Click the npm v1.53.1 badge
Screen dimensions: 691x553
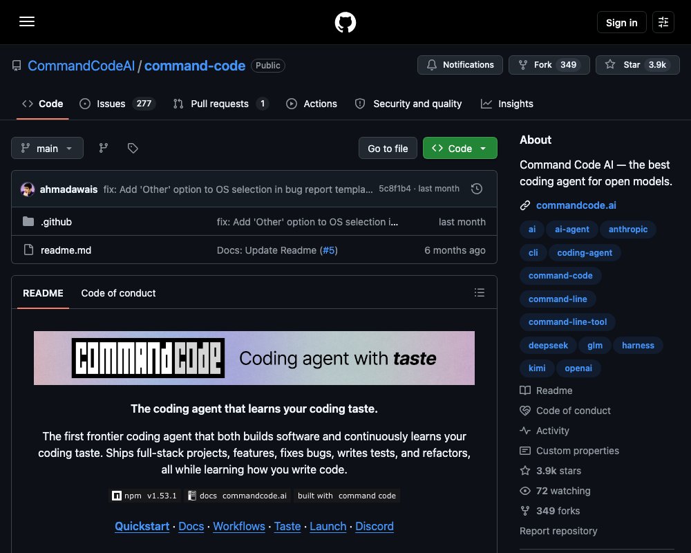tap(144, 496)
